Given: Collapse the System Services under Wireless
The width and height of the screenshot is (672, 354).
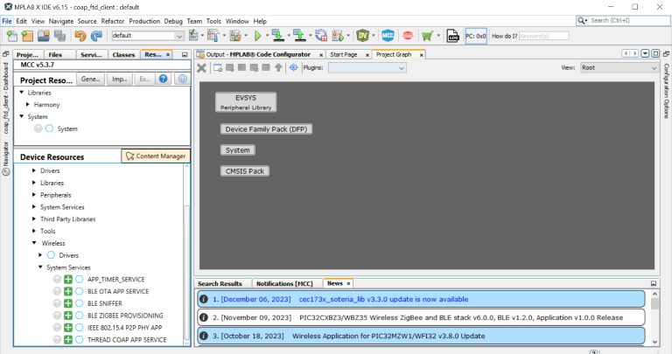Looking at the screenshot, I should tap(41, 267).
